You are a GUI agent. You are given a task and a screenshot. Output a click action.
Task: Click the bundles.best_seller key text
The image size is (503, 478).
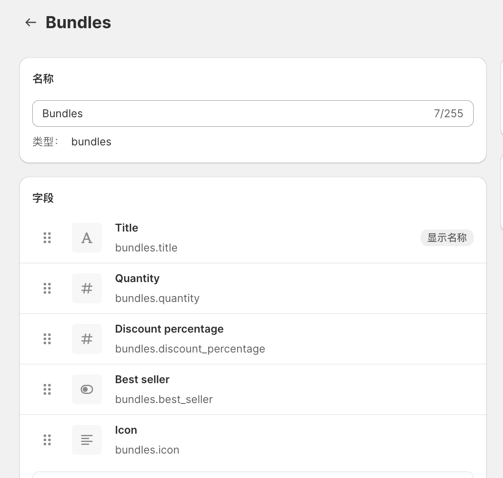tap(164, 399)
